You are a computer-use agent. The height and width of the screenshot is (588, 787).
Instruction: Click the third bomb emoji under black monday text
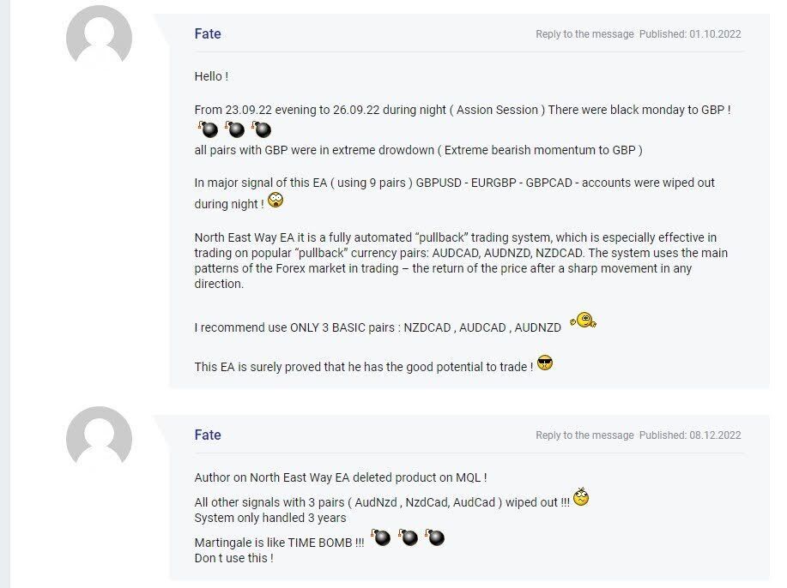tap(261, 129)
